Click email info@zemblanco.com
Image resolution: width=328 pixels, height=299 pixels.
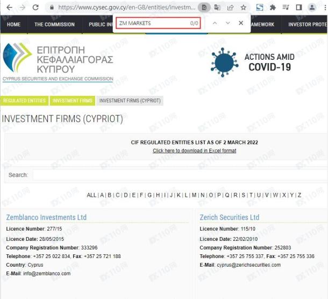click(x=47, y=274)
